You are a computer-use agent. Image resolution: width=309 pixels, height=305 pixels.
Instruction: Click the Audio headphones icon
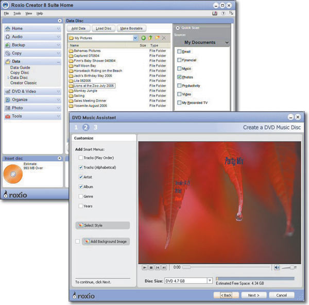tap(8, 37)
